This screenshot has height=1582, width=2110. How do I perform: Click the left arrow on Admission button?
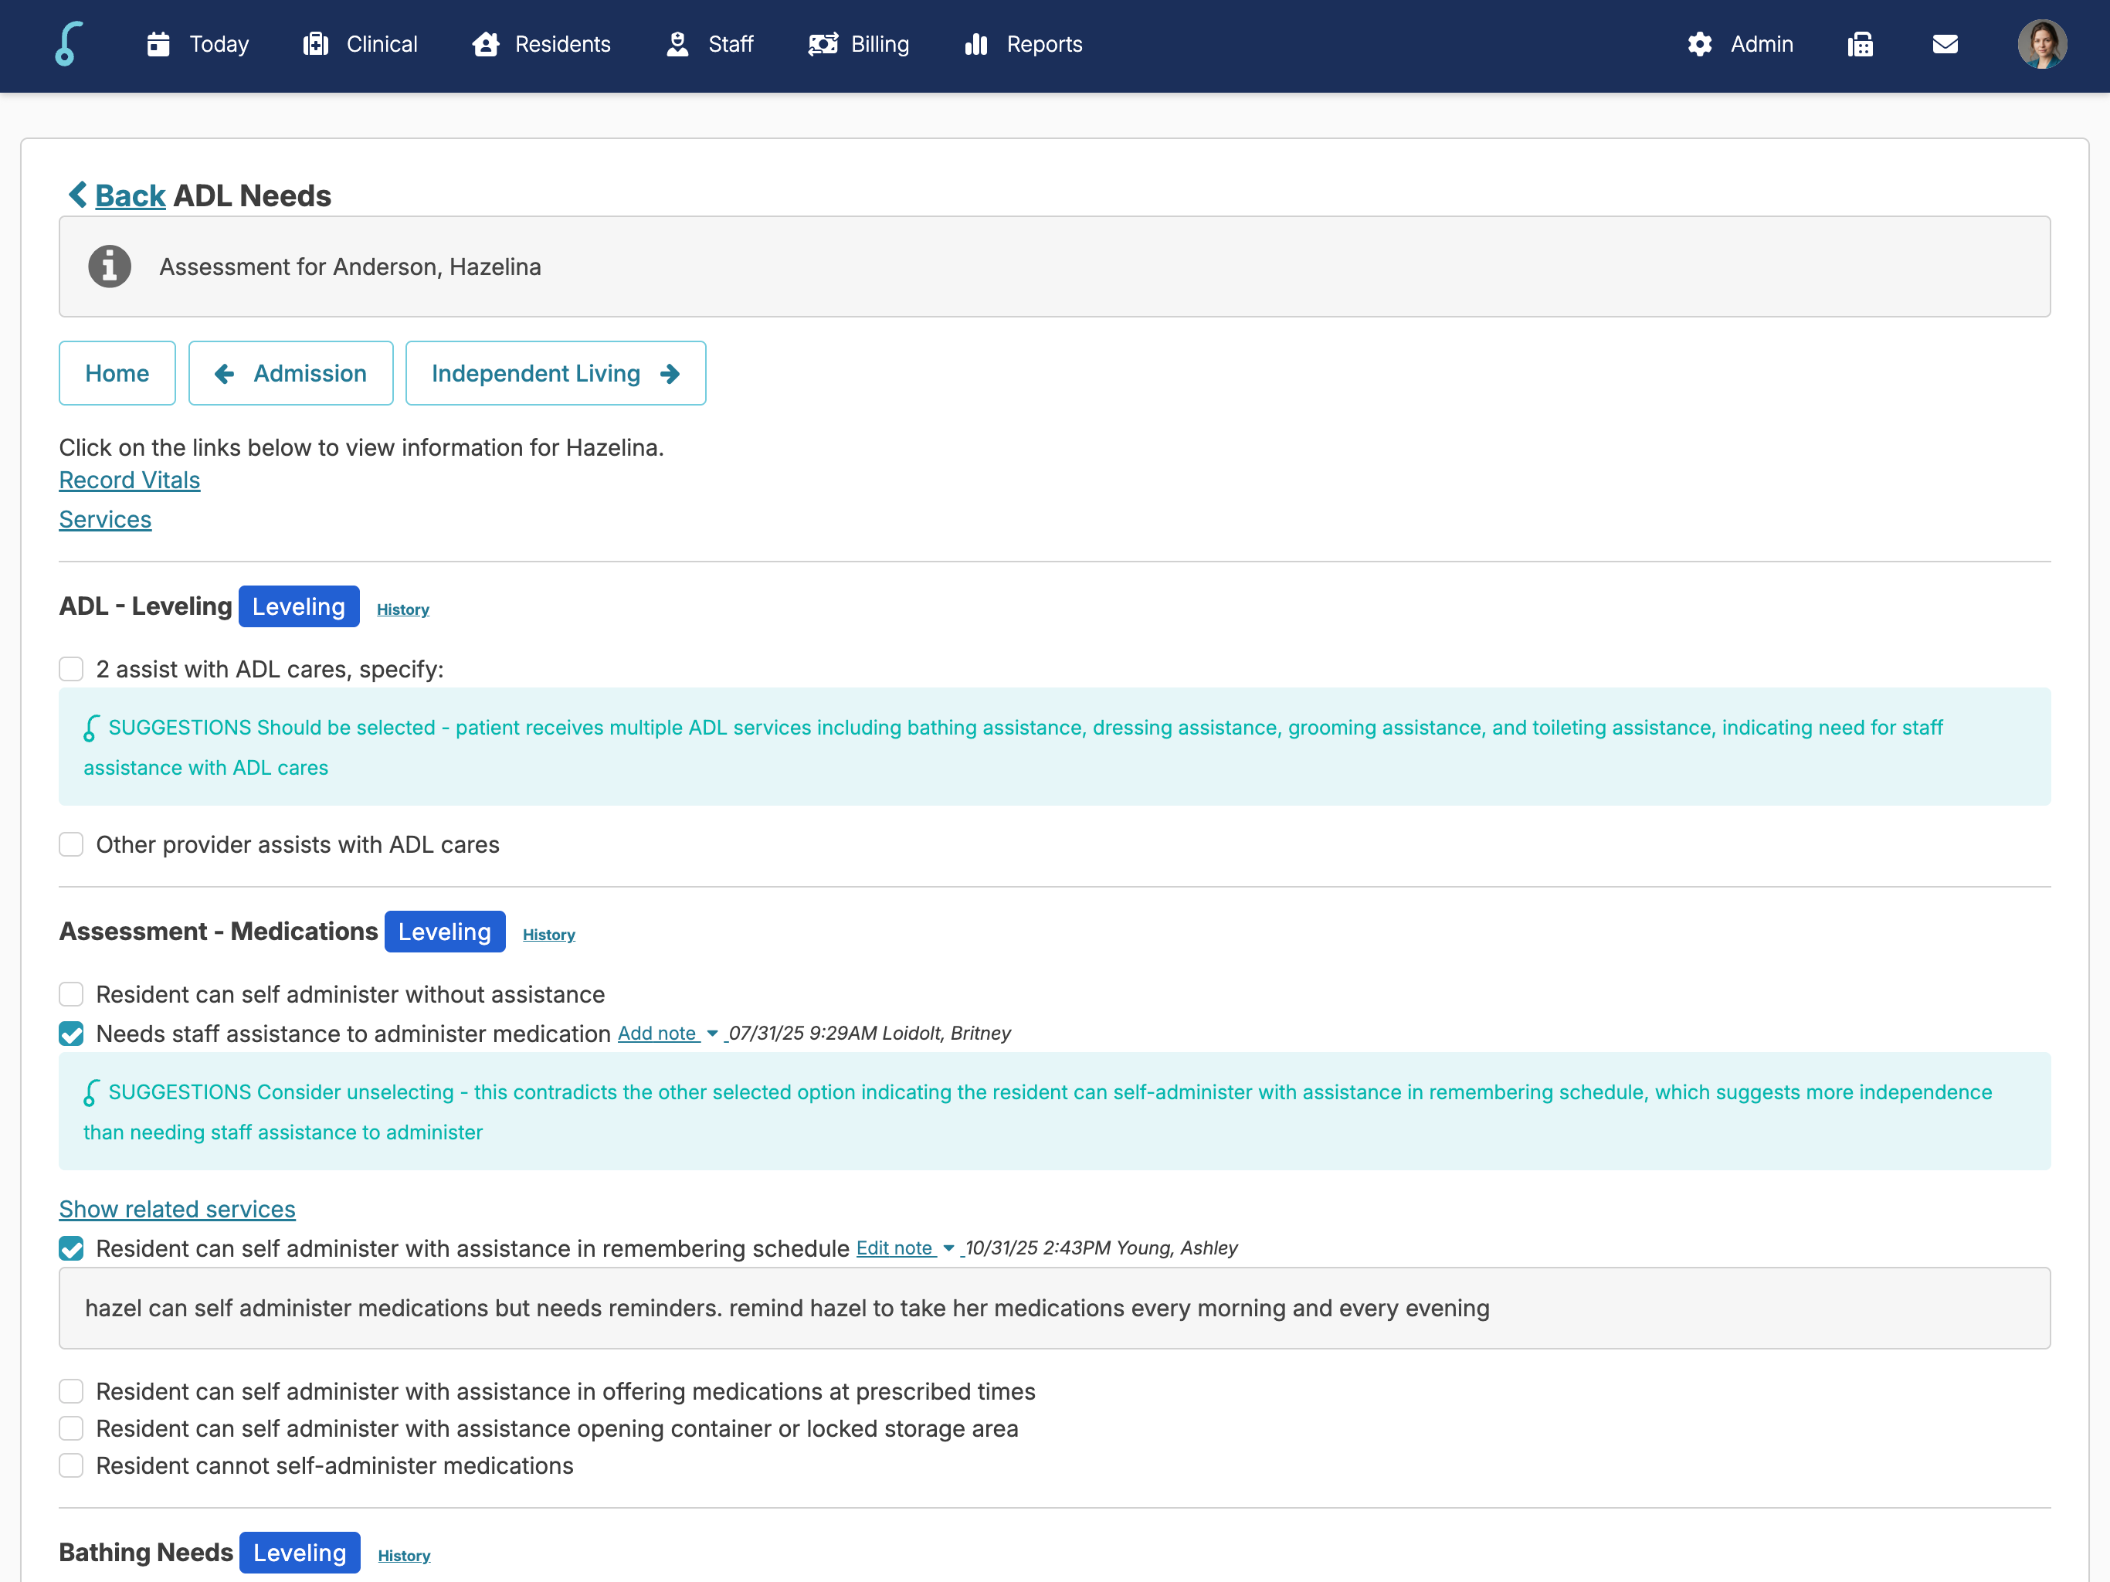(x=224, y=373)
